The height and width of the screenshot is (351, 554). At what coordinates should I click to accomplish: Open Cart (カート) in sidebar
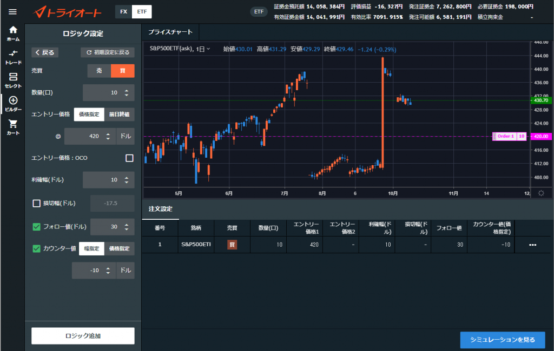coord(13,127)
